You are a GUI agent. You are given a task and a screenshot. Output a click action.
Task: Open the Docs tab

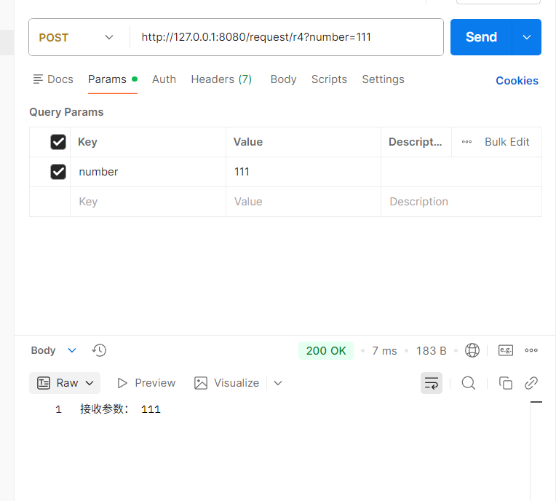[x=53, y=79]
